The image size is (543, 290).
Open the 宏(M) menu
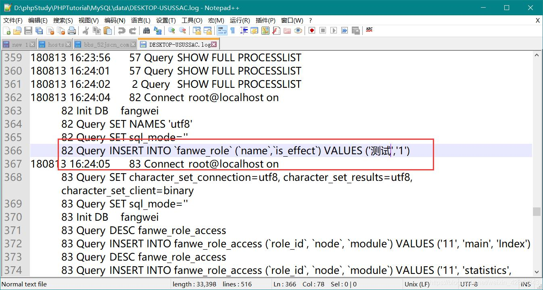click(216, 20)
